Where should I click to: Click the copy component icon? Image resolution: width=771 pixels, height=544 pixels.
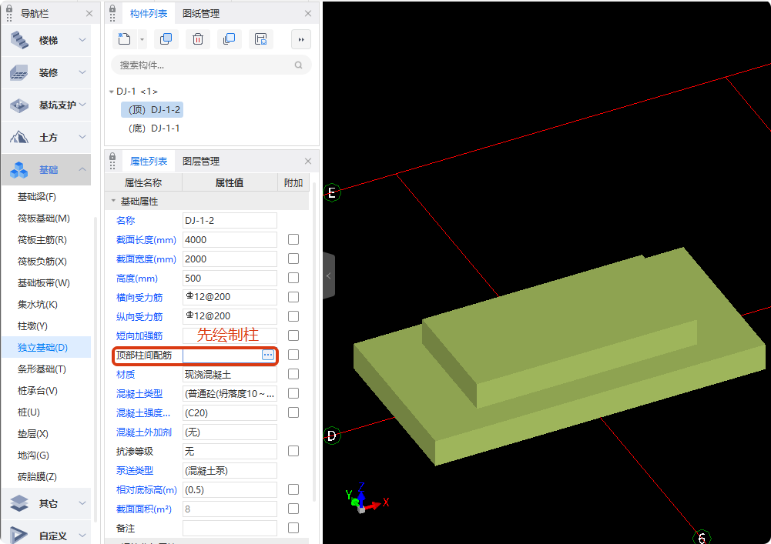(166, 38)
